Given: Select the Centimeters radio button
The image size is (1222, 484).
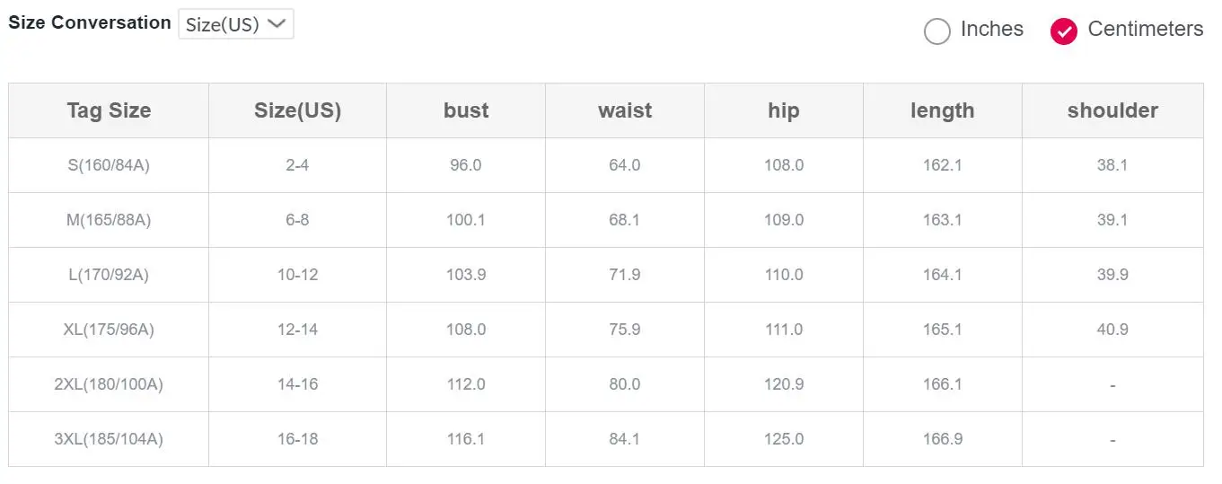Looking at the screenshot, I should [1064, 31].
